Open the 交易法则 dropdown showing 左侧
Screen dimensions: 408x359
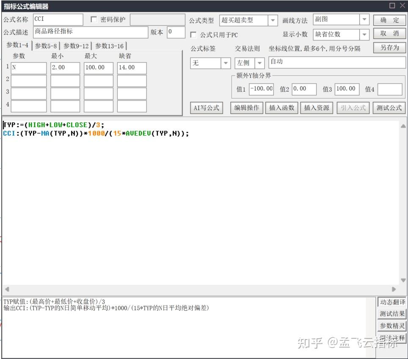[259, 63]
